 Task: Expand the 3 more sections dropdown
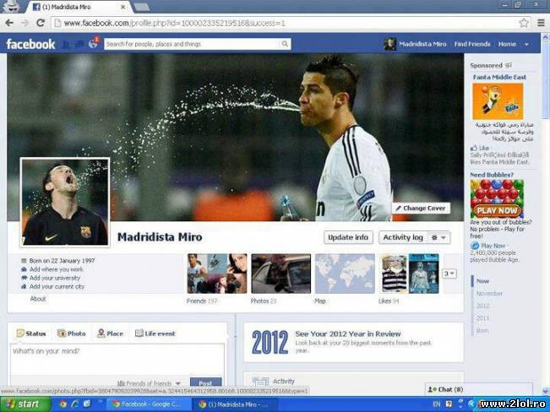(449, 274)
